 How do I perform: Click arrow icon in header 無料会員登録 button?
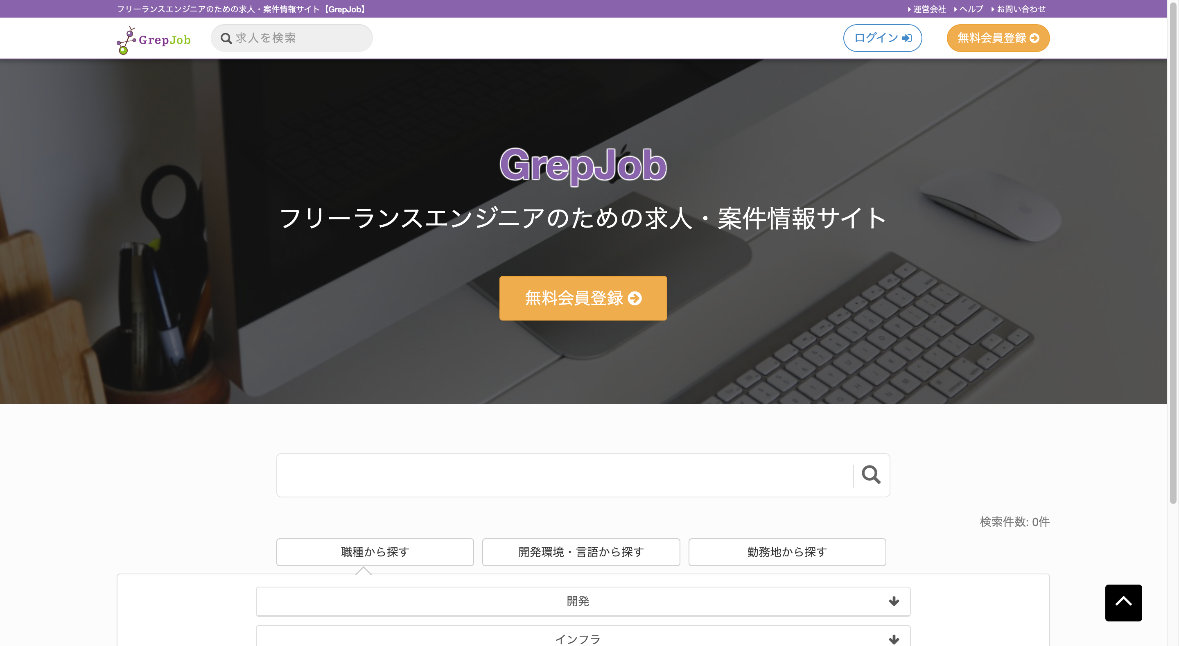[1034, 38]
